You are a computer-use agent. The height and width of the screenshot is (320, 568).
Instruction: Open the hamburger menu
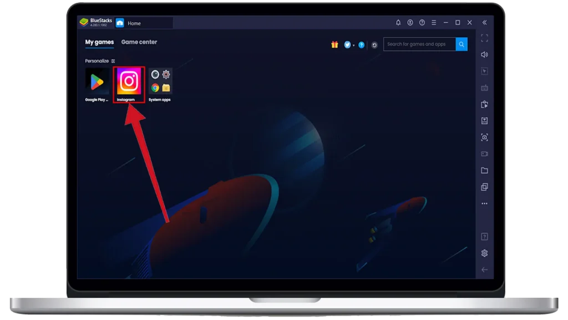click(x=434, y=22)
